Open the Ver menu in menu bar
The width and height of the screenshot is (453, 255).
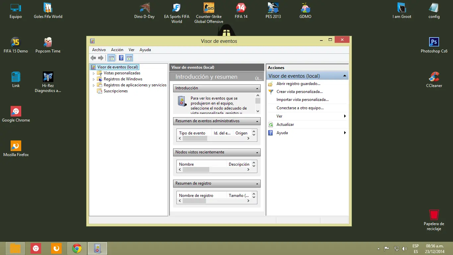[132, 50]
